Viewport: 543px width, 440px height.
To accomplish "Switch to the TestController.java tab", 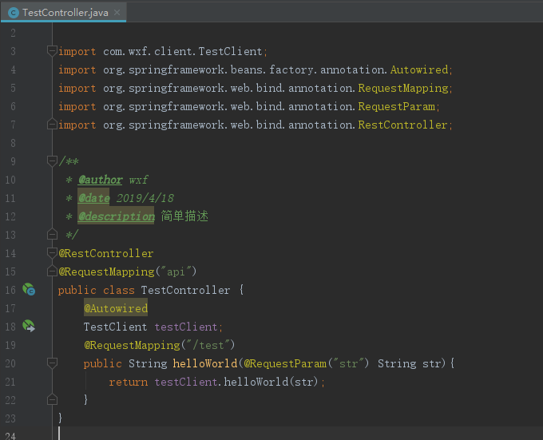I will pyautogui.click(x=63, y=13).
